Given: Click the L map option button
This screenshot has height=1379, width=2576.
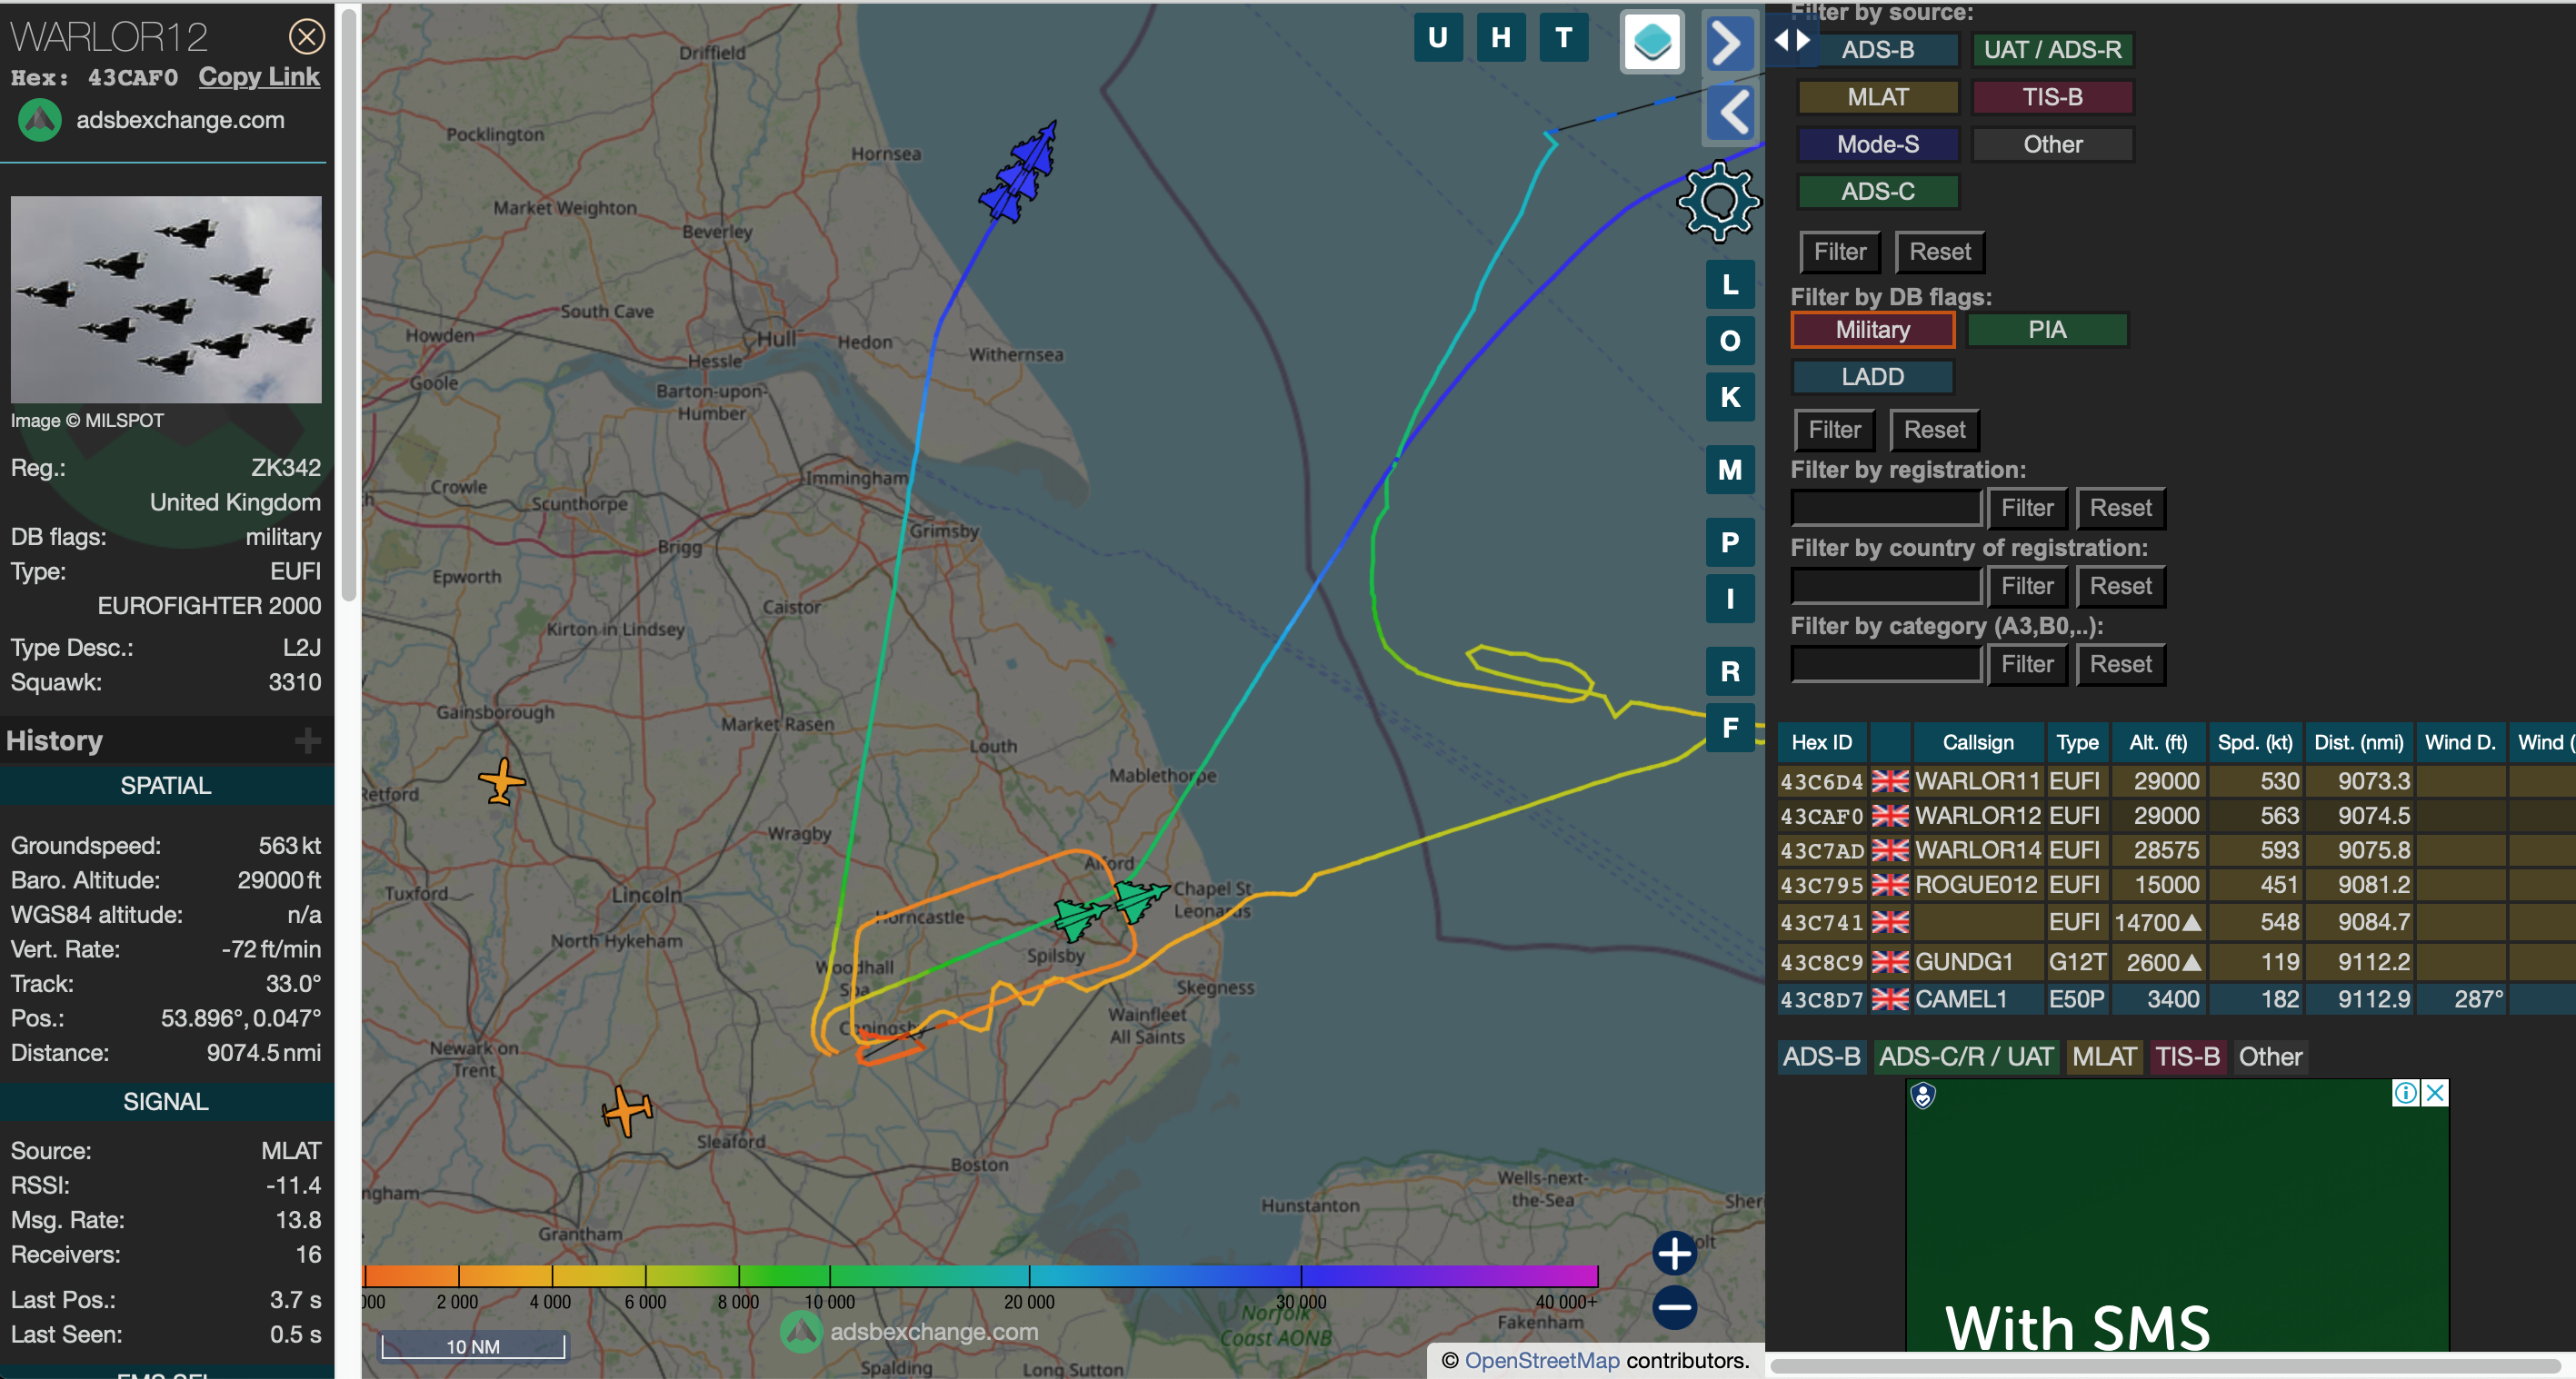Looking at the screenshot, I should (1730, 285).
